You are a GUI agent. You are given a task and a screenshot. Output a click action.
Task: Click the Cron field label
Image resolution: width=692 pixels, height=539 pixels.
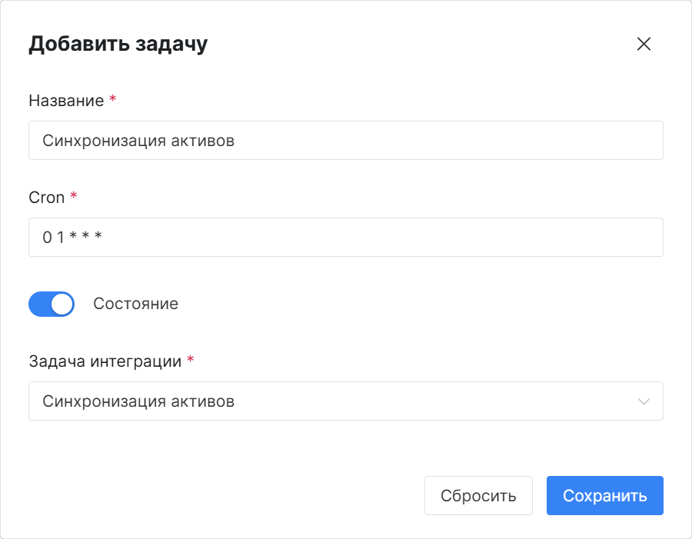47,198
